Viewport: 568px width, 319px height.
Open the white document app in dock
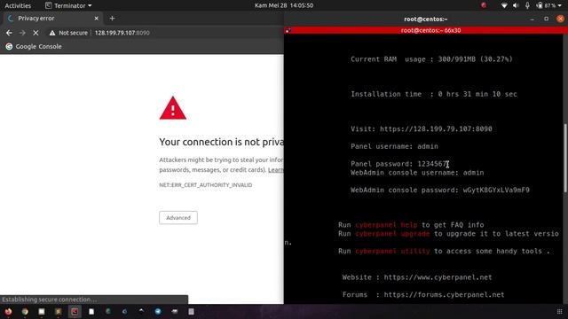point(91,311)
